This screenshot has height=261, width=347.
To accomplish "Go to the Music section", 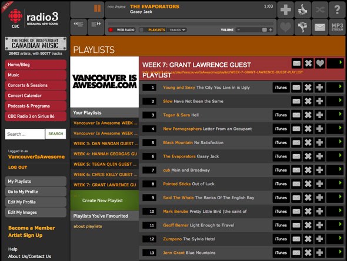I will click(36, 75).
